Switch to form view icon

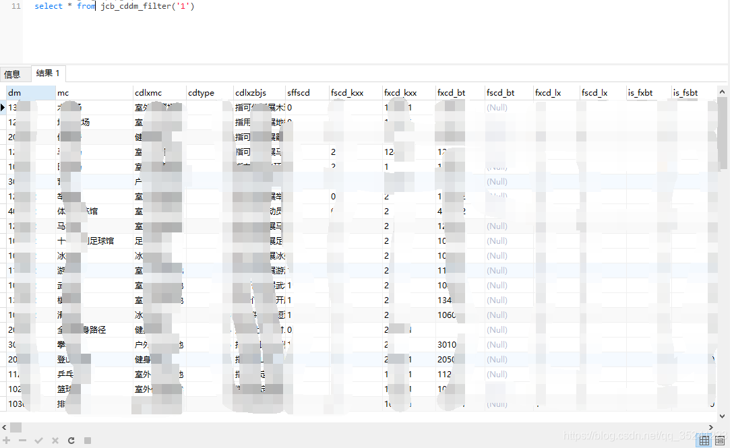pos(720,440)
